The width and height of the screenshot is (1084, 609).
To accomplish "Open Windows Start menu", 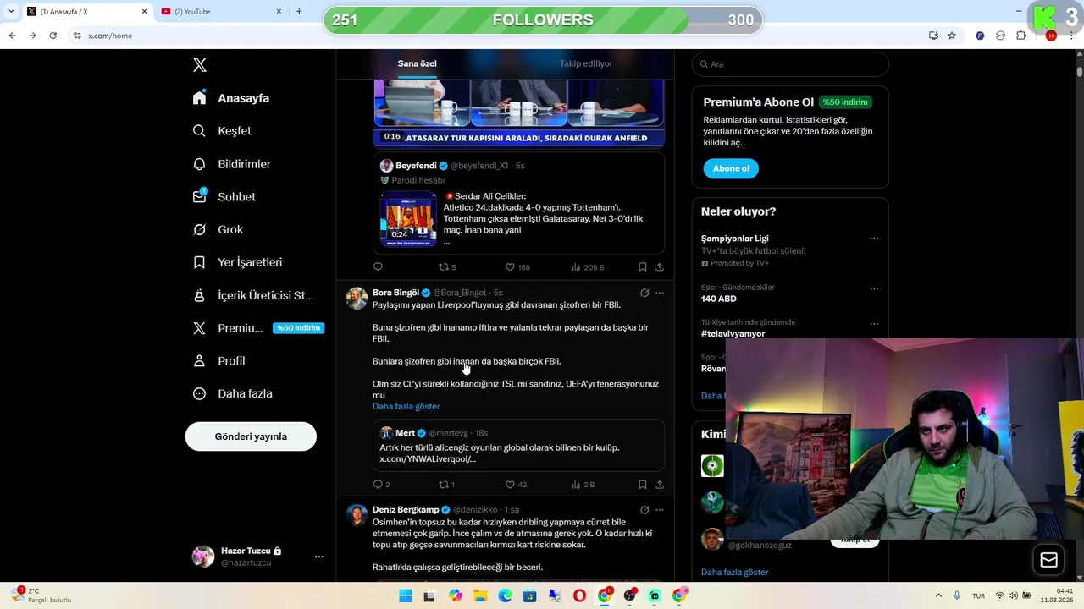I will [x=406, y=596].
